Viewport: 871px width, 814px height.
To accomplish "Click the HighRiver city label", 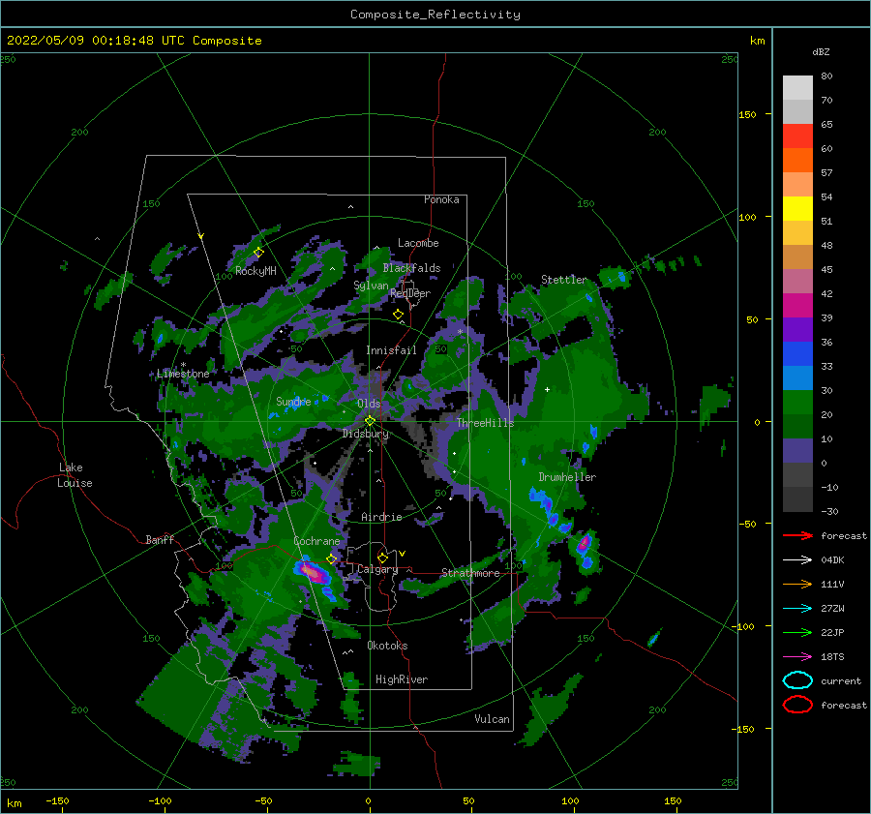I will point(402,679).
